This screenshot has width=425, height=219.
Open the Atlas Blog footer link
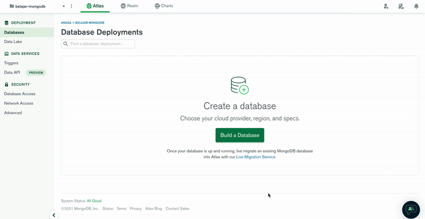[x=154, y=209]
